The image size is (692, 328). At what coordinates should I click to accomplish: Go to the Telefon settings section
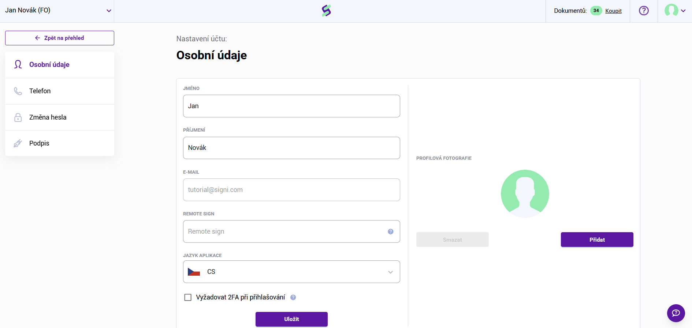coord(60,91)
